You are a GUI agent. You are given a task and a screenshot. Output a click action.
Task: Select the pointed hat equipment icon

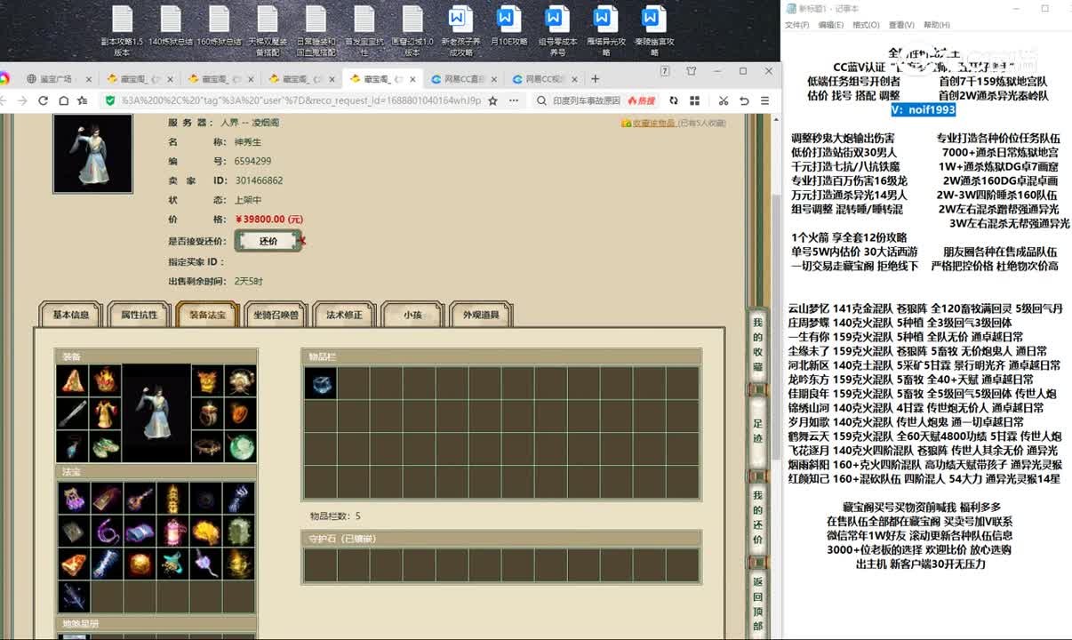pos(72,380)
